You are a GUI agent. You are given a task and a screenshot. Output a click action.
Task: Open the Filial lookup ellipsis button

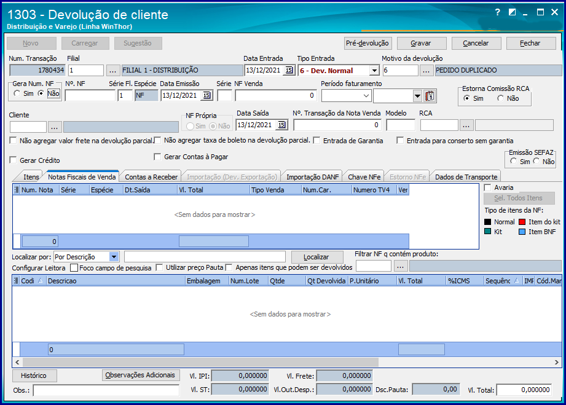tap(112, 71)
